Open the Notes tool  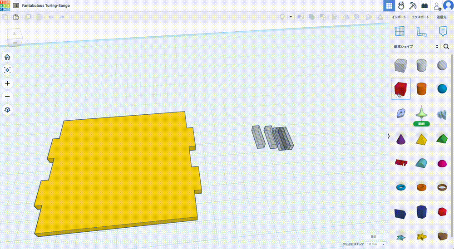point(443,31)
